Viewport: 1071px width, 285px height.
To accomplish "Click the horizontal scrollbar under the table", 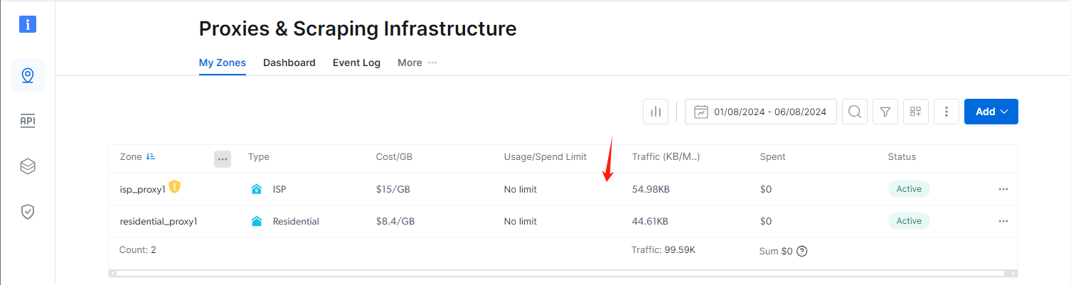I will (562, 273).
